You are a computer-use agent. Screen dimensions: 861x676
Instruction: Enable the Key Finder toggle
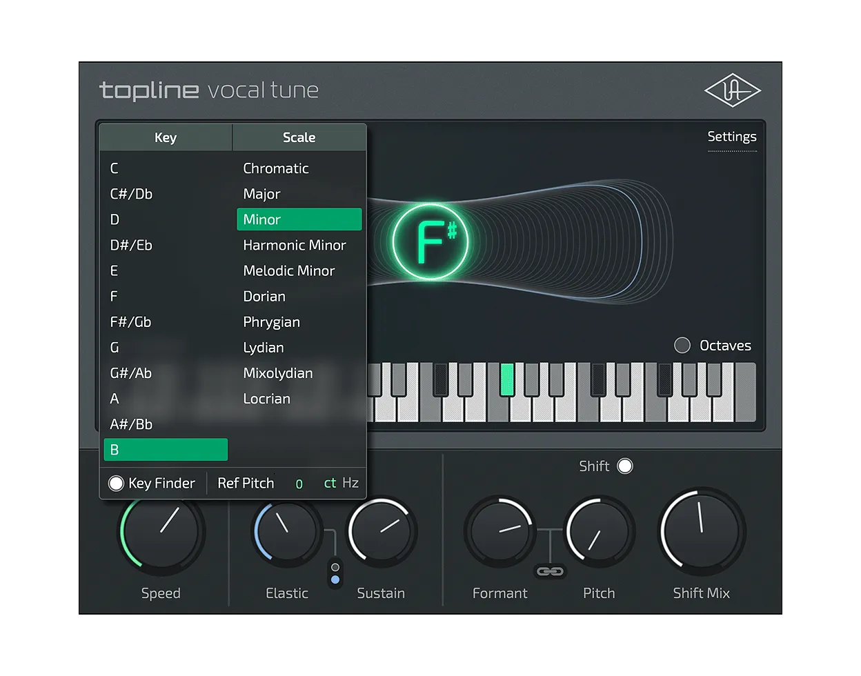[116, 484]
